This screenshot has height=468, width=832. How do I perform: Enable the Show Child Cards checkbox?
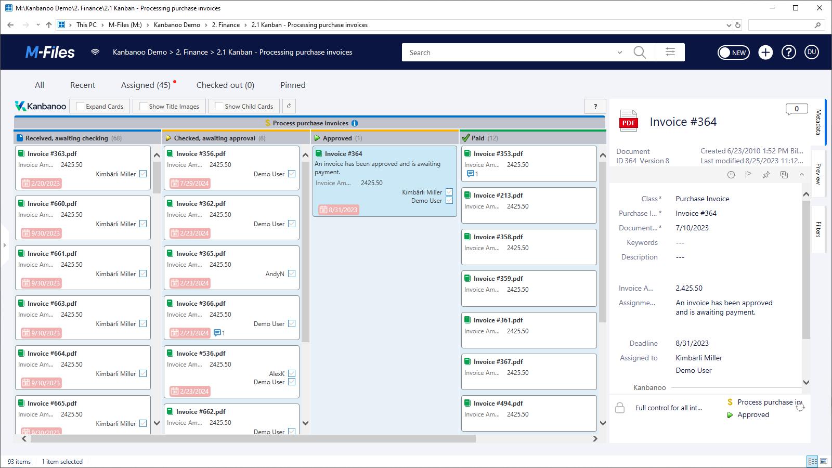[x=219, y=106]
